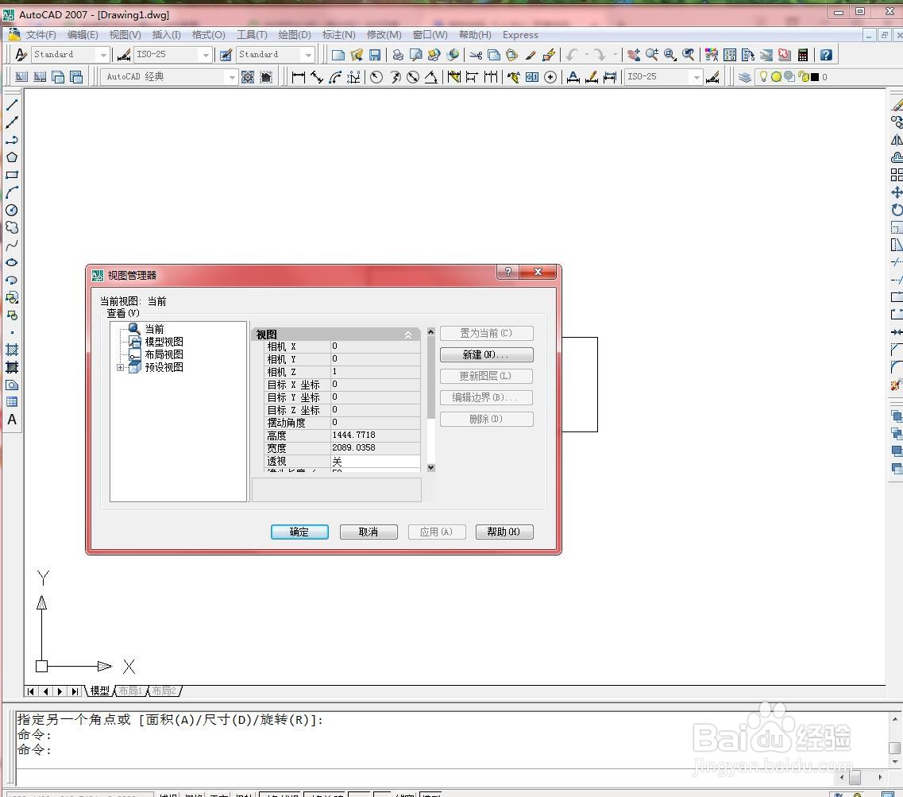Switch to the 布局1 tab
Image resolution: width=903 pixels, height=797 pixels.
pos(131,691)
